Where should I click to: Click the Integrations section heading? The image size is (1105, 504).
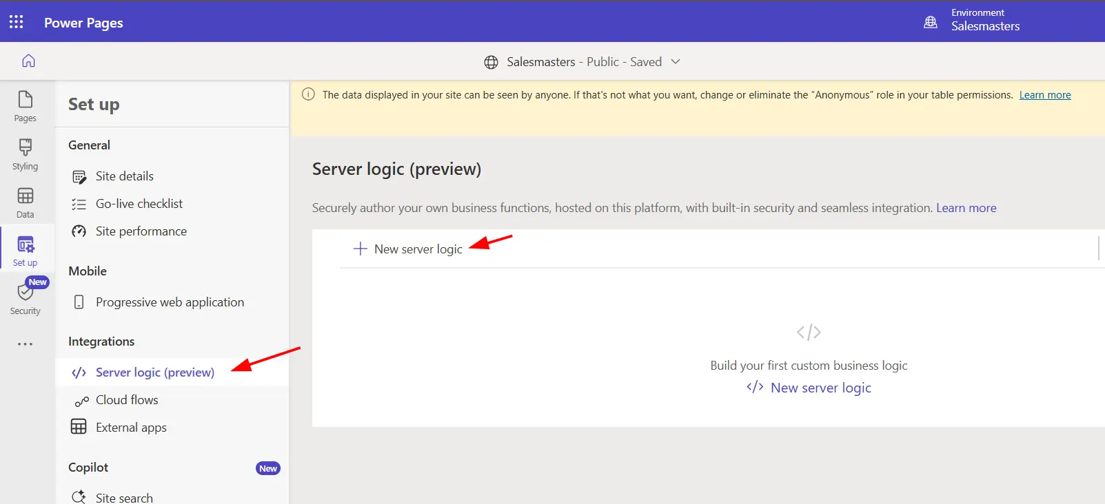coord(101,342)
